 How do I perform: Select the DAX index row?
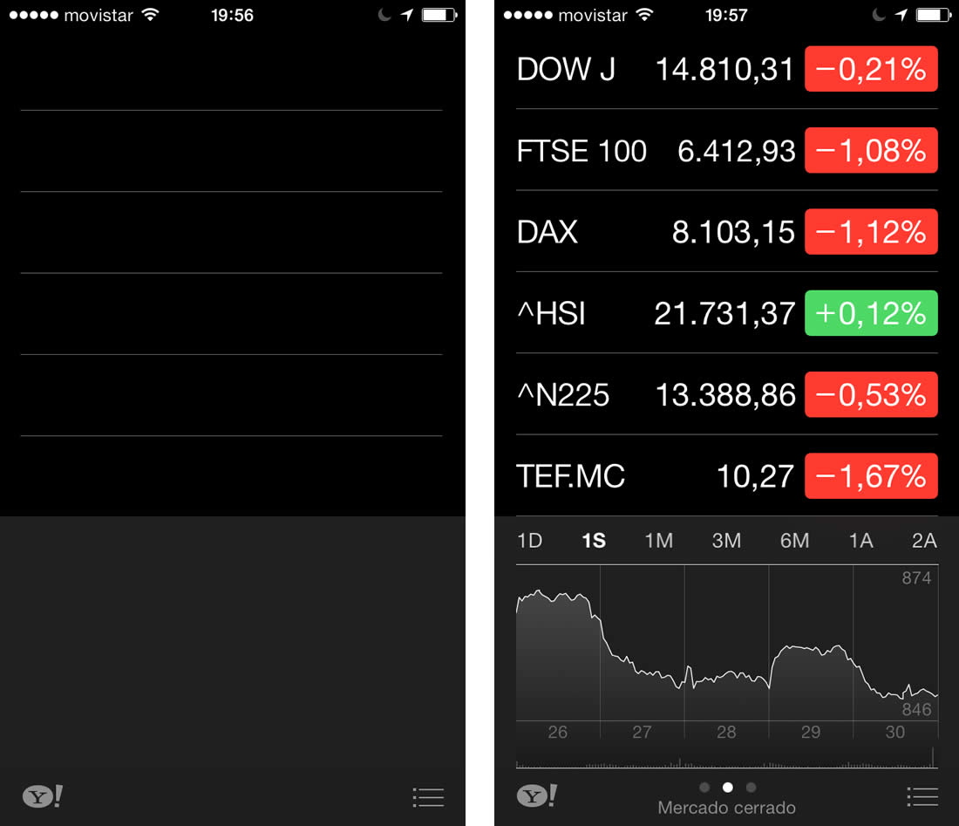[x=654, y=232]
